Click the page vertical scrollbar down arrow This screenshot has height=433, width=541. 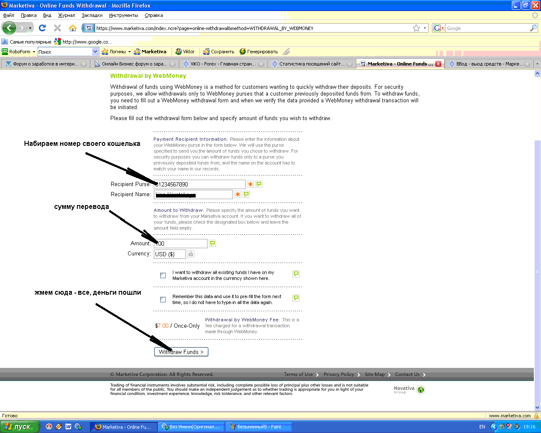[x=538, y=408]
